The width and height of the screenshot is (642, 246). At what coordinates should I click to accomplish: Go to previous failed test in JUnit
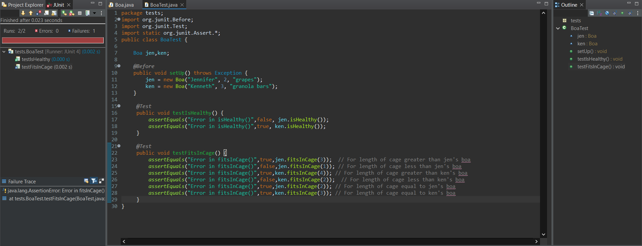click(x=31, y=13)
